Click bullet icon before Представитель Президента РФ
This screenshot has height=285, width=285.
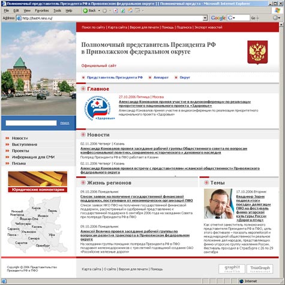[83, 77]
